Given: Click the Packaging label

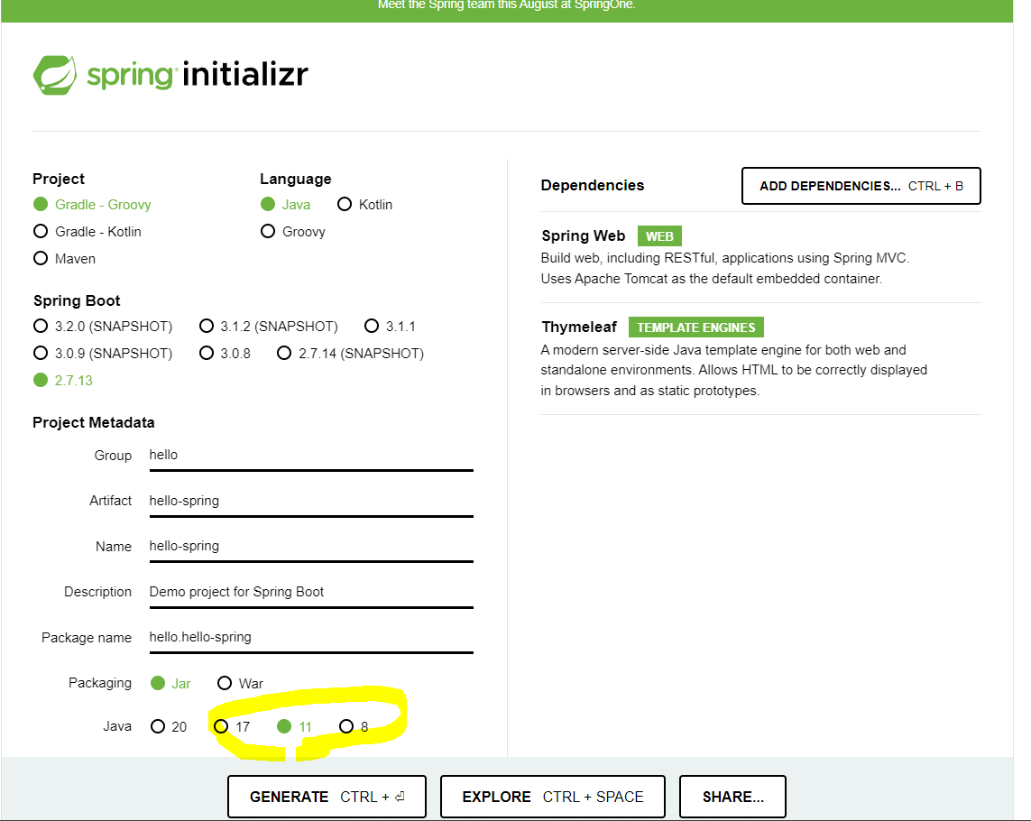Looking at the screenshot, I should pyautogui.click(x=100, y=683).
